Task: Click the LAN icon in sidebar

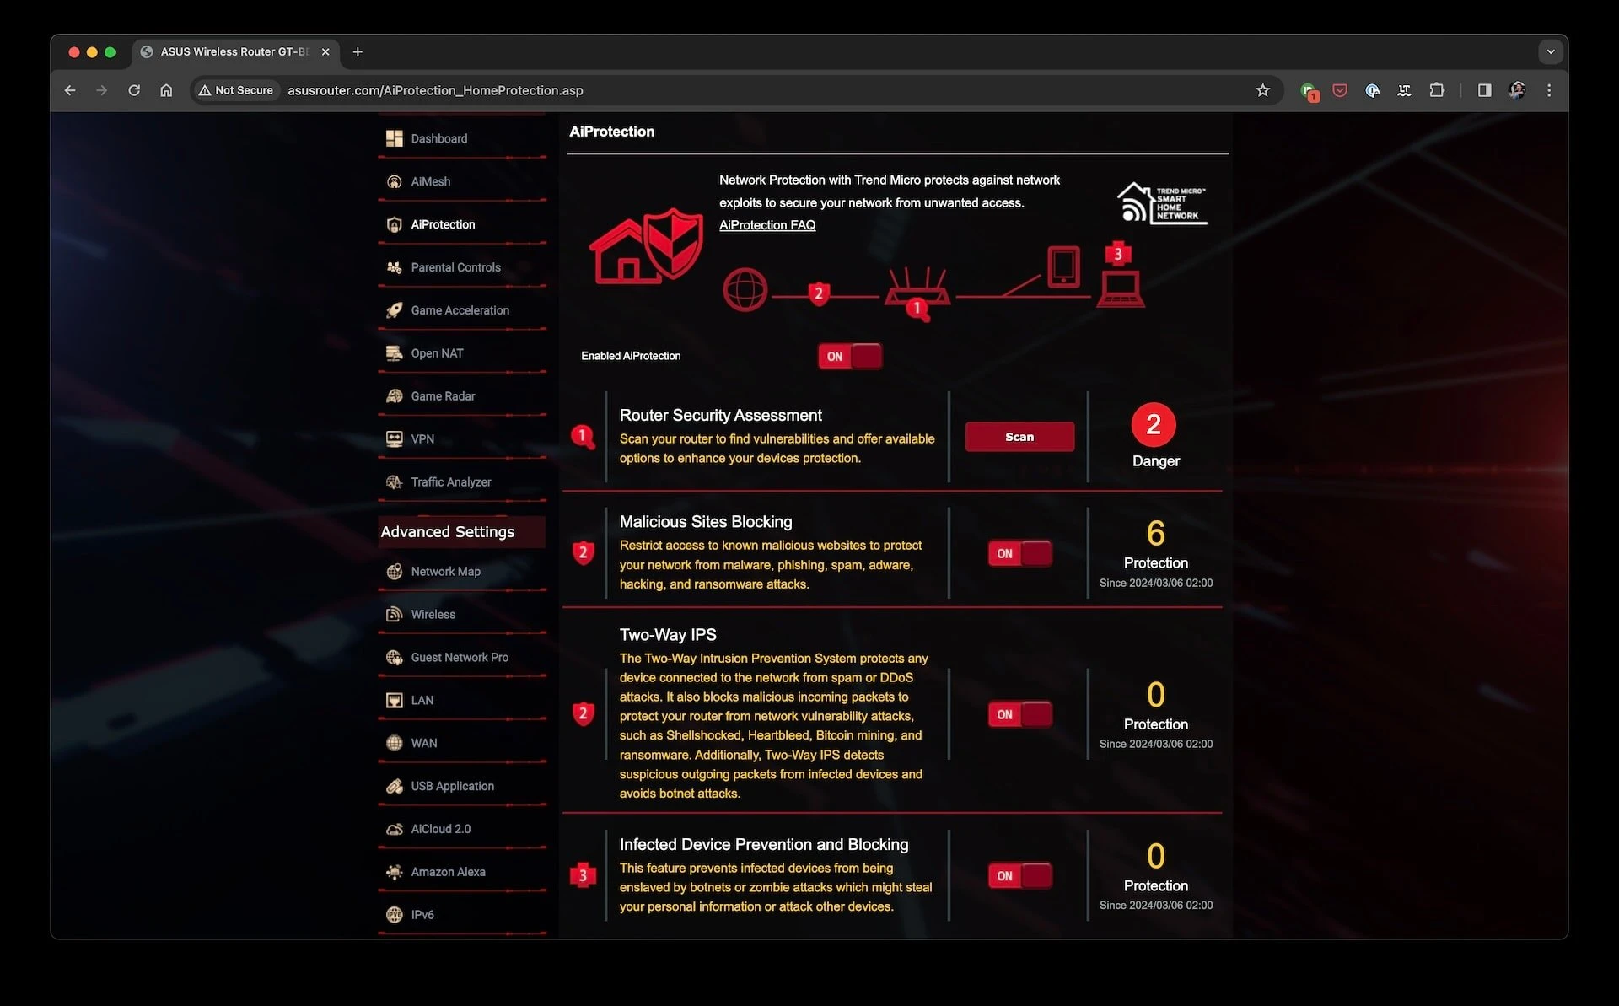Action: pos(394,701)
